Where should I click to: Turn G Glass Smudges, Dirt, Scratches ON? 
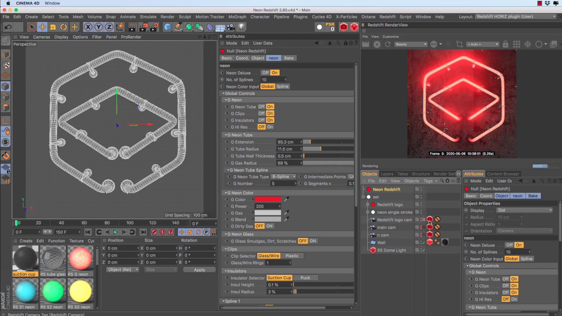(313, 241)
